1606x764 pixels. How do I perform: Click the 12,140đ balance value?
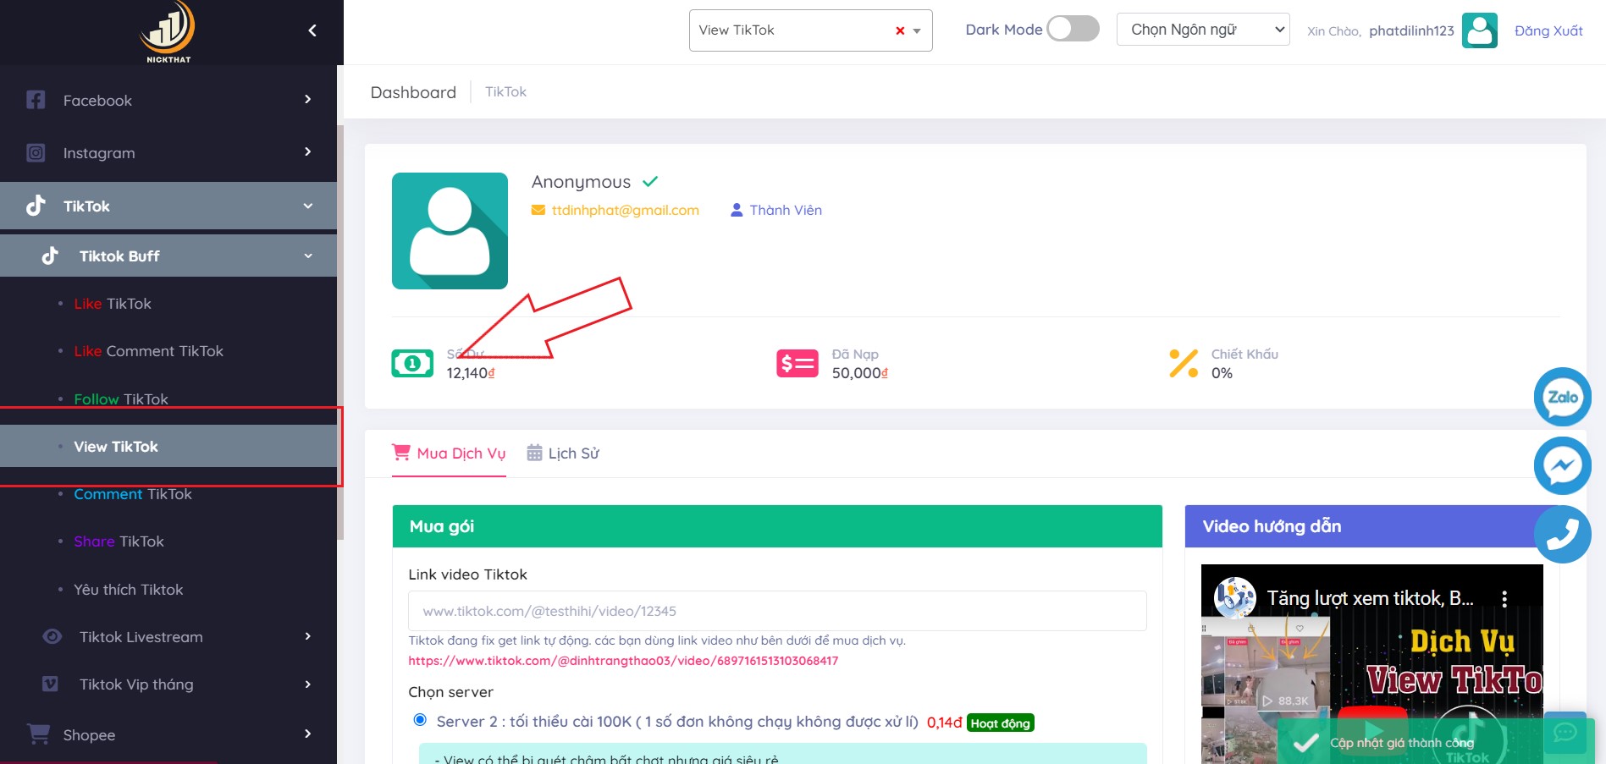pyautogui.click(x=471, y=373)
